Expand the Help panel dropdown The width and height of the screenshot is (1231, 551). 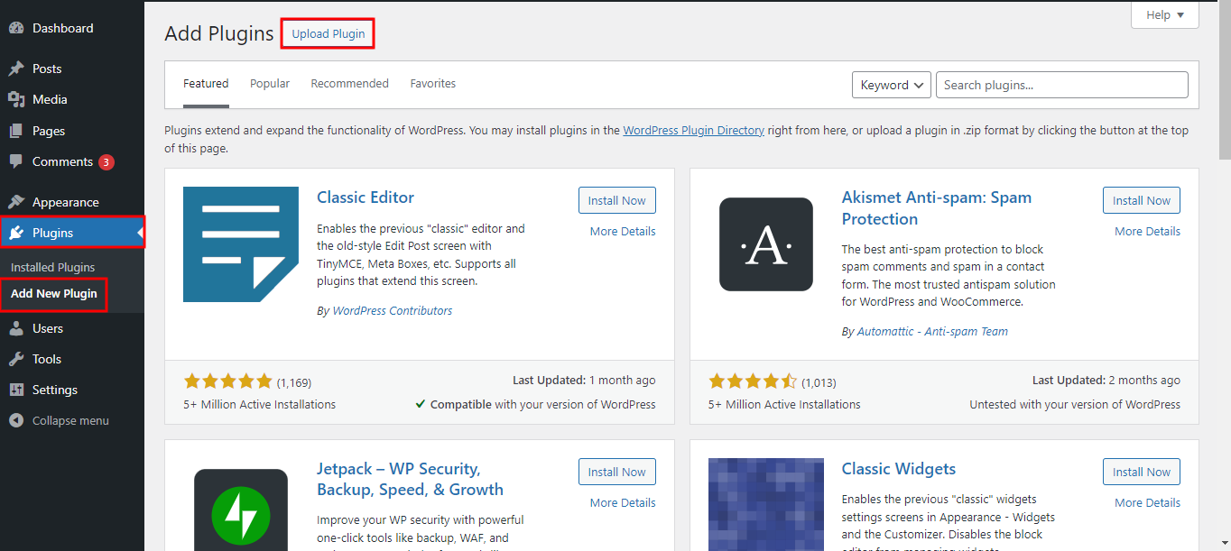click(1164, 15)
